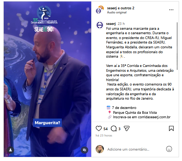Unmute the video with speaker icon
The image size is (182, 161).
84,150
